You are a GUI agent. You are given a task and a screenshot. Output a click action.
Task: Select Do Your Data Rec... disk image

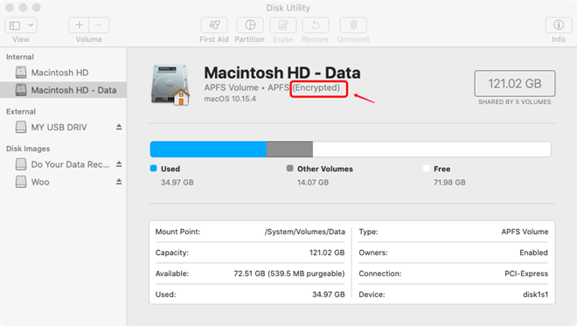[x=63, y=164]
